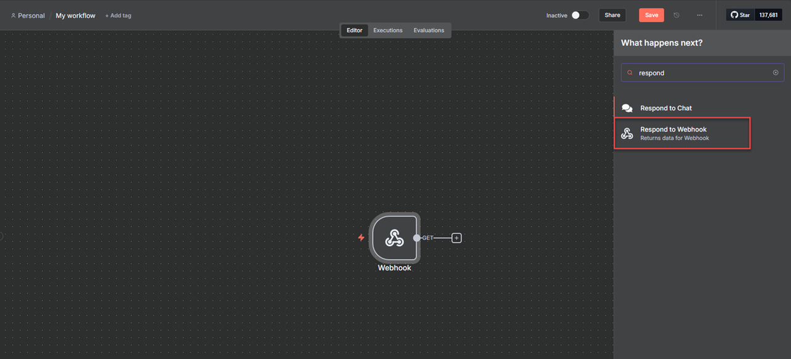Switch to the Executions tab
Image resolution: width=791 pixels, height=359 pixels.
tap(387, 30)
